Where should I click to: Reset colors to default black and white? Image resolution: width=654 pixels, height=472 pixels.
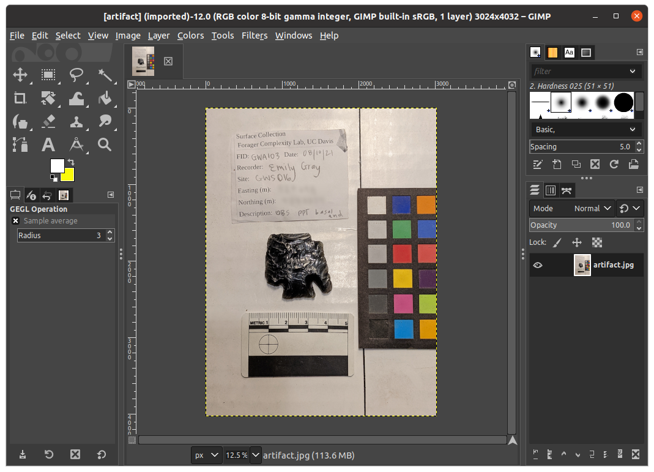(x=54, y=178)
